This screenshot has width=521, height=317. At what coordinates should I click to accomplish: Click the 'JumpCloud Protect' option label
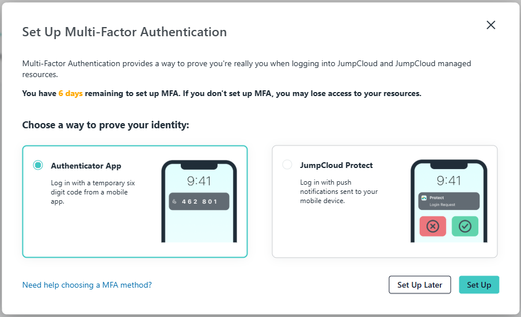336,165
